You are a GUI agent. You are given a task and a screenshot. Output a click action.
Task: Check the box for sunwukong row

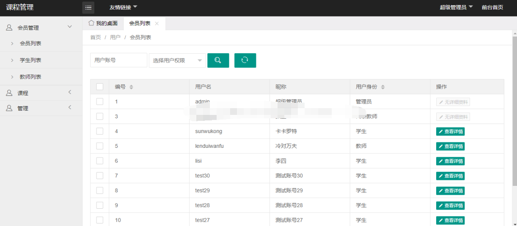click(100, 131)
